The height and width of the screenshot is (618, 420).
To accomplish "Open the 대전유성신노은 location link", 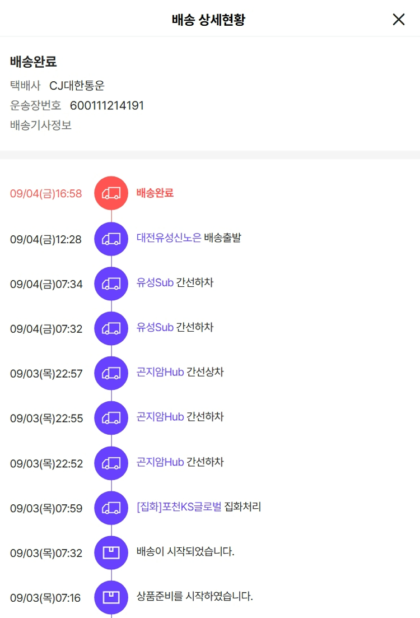I will 169,238.
